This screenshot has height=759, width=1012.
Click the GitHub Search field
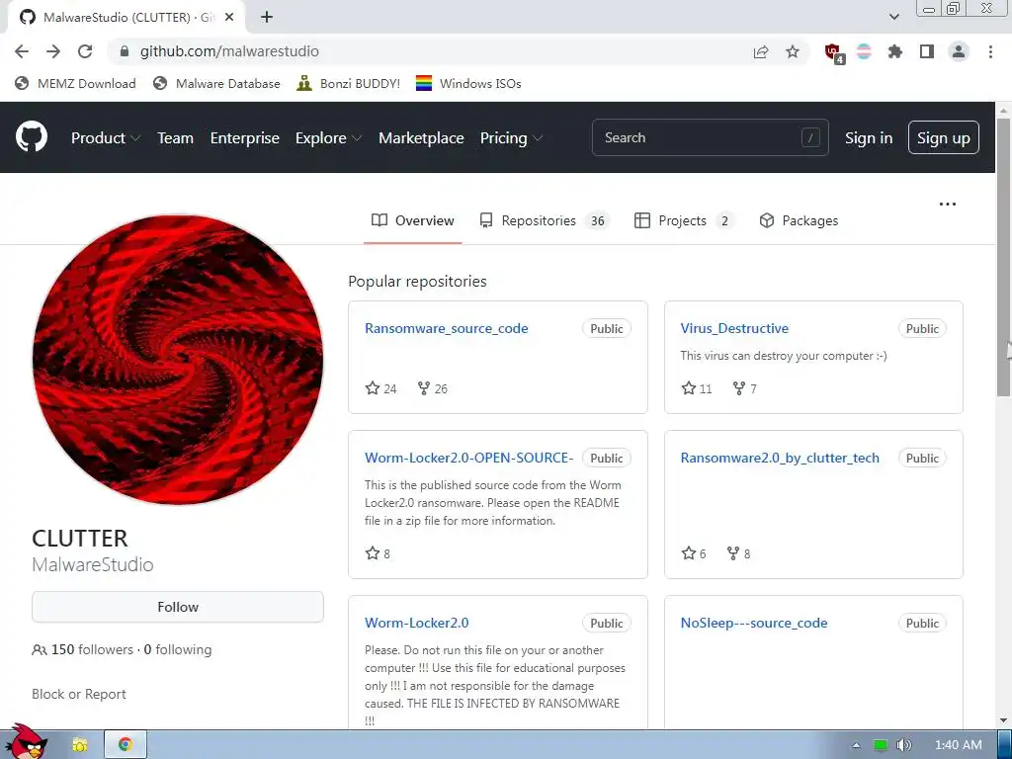710,137
